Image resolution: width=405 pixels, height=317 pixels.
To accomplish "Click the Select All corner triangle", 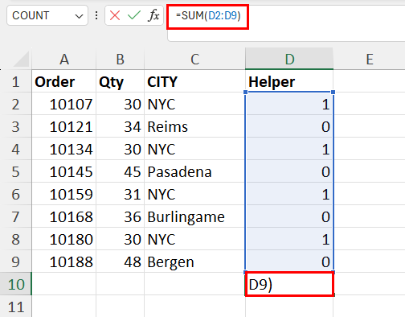I will coord(21,59).
